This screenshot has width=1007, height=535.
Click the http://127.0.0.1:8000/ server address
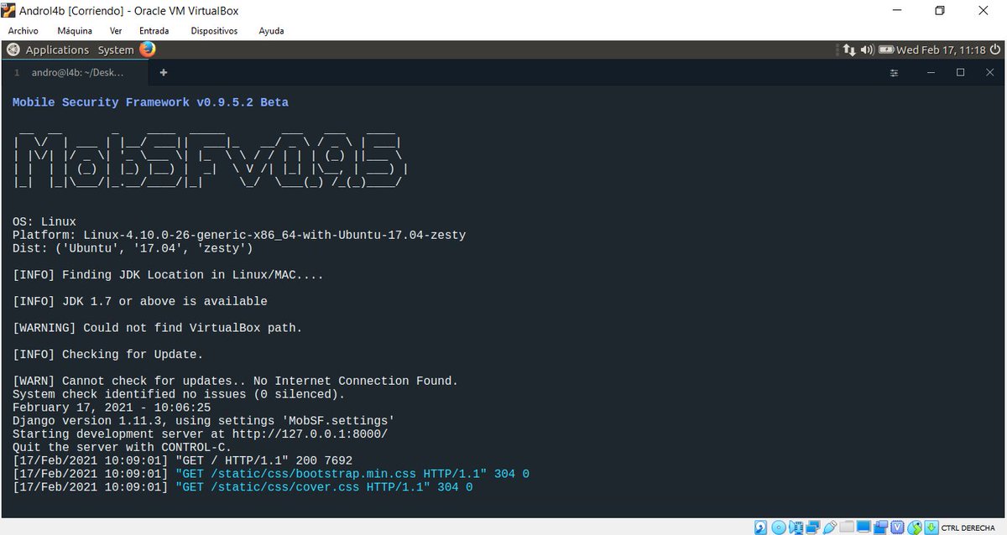click(310, 434)
